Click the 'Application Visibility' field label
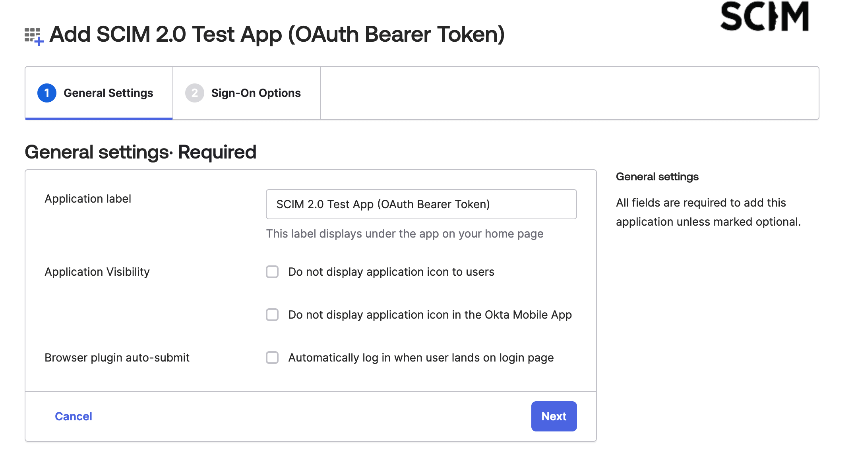This screenshot has width=856, height=468. tap(97, 272)
